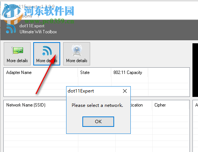The height and width of the screenshot is (152, 198).
Task: Open the Options menu
Action: click(x=24, y=16)
